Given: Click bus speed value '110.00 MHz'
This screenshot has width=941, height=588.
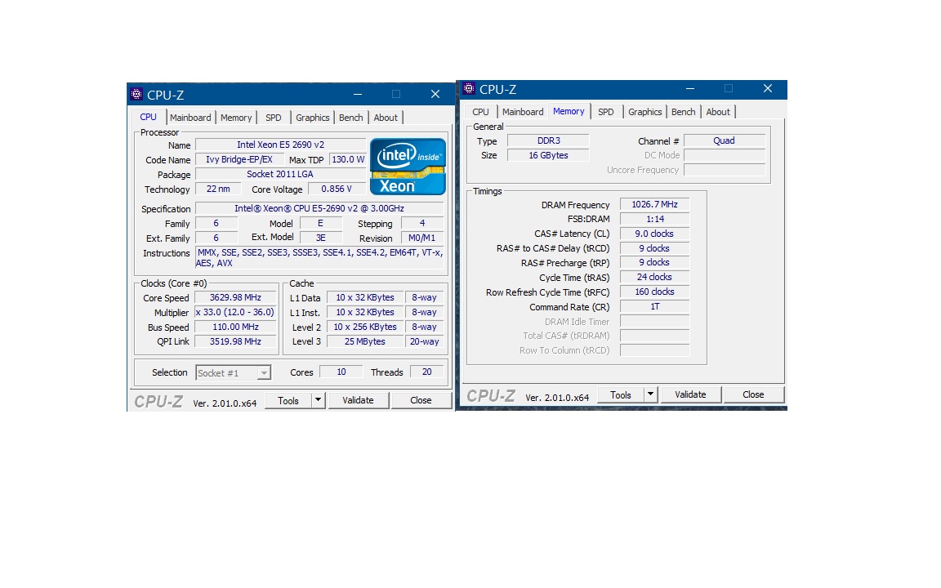Looking at the screenshot, I should (235, 327).
